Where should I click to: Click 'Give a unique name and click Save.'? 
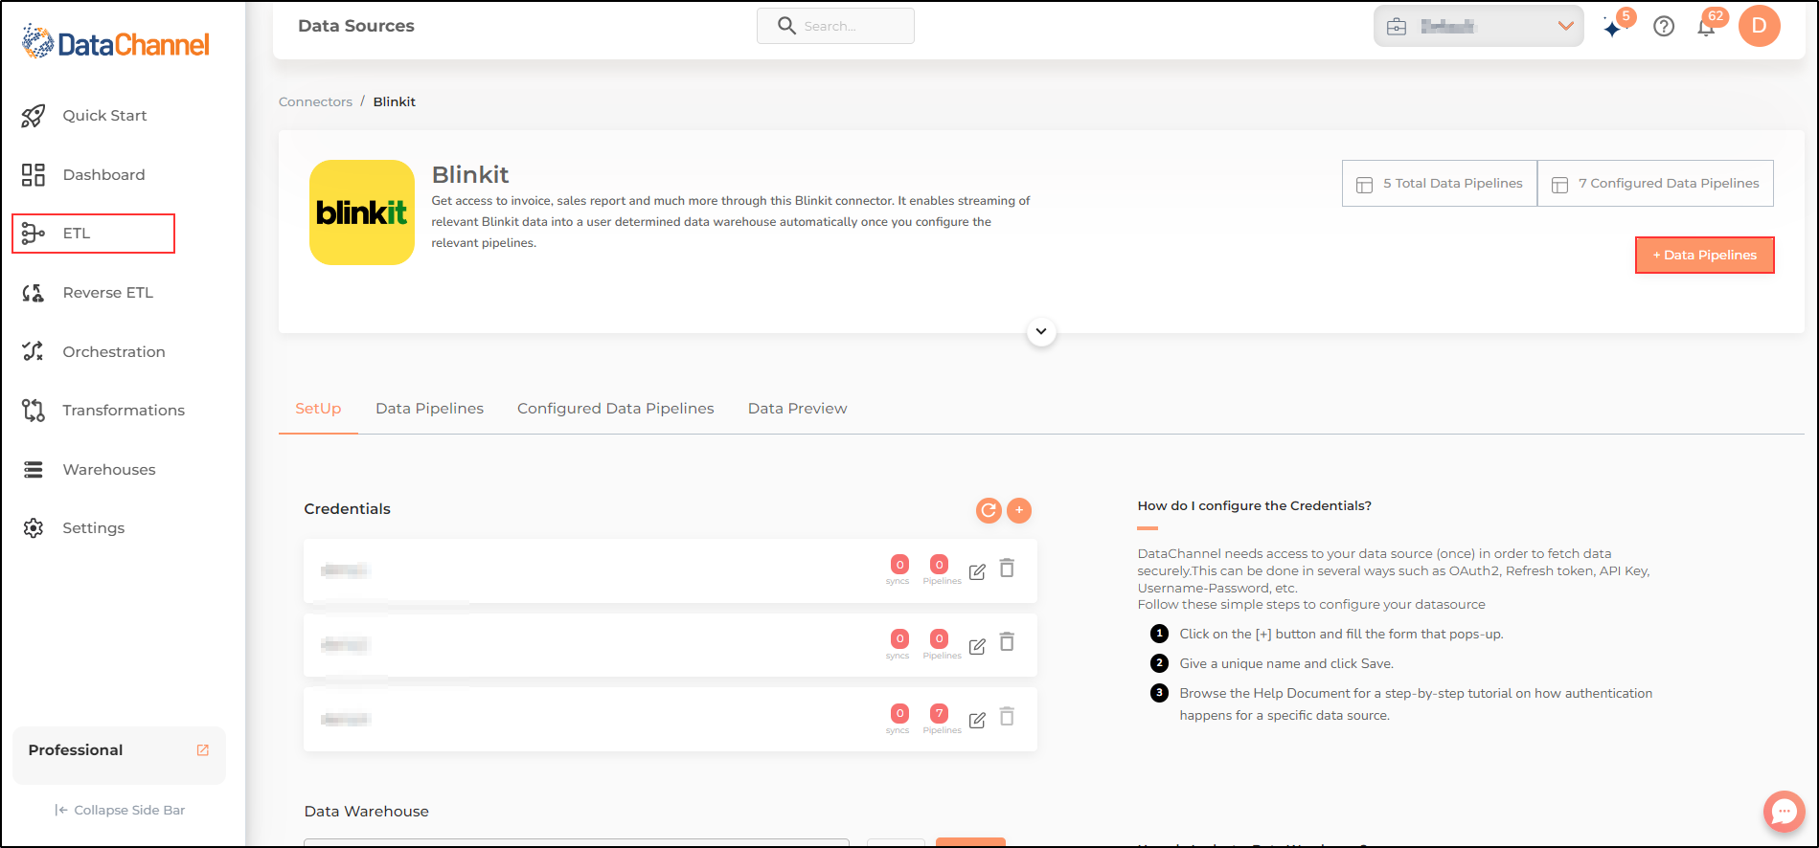coord(1286,663)
